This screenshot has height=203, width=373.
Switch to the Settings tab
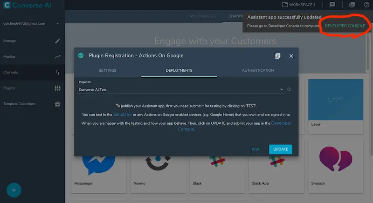click(108, 70)
